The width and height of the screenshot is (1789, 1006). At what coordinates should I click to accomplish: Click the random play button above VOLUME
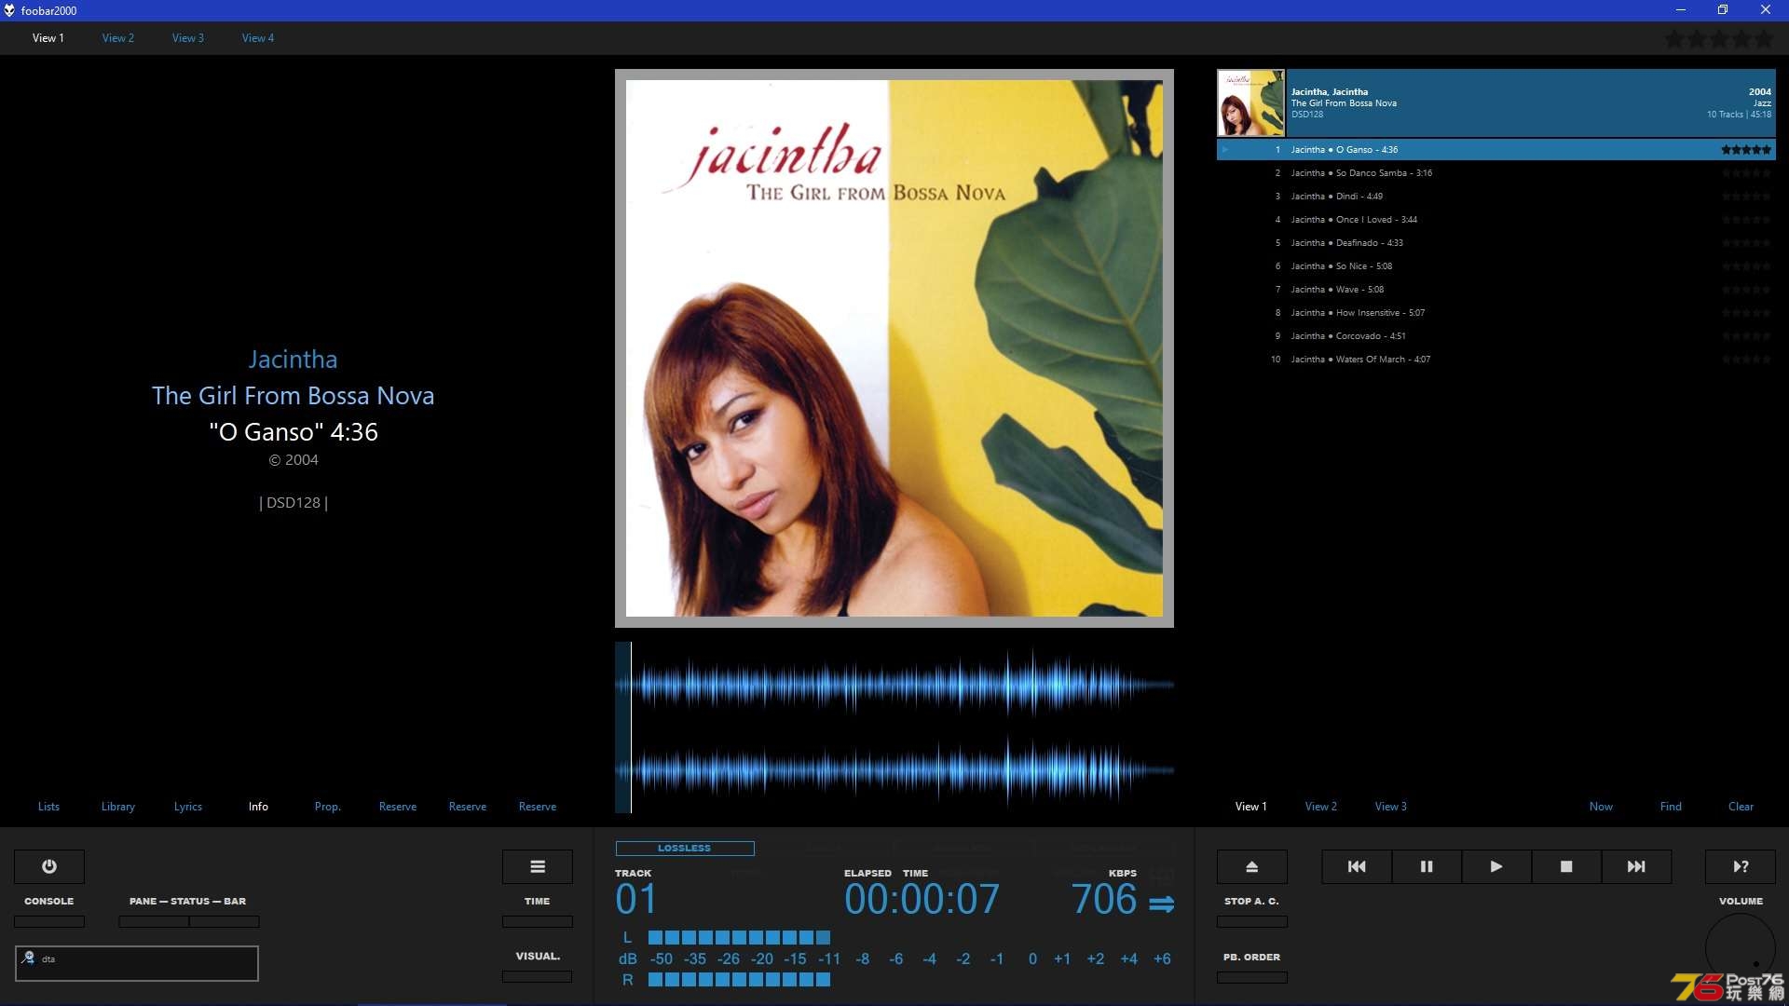pyautogui.click(x=1741, y=866)
